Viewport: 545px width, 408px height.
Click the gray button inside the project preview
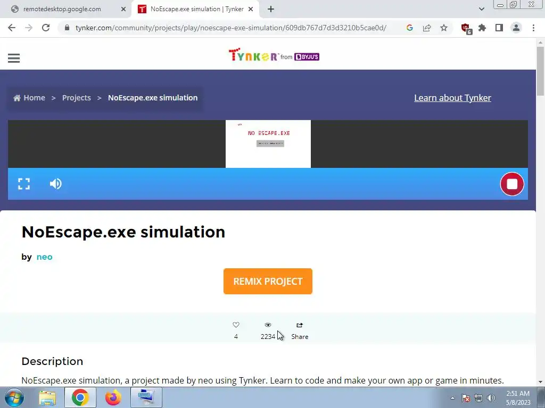270,143
